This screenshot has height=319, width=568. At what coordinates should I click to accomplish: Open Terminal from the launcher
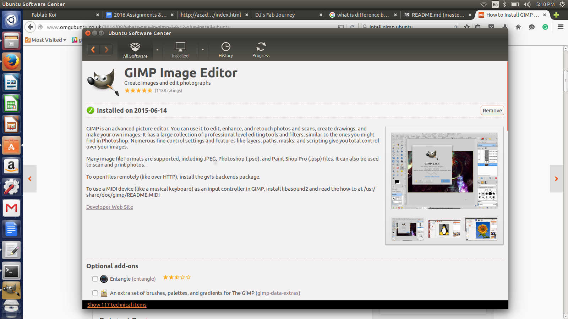coord(11,271)
